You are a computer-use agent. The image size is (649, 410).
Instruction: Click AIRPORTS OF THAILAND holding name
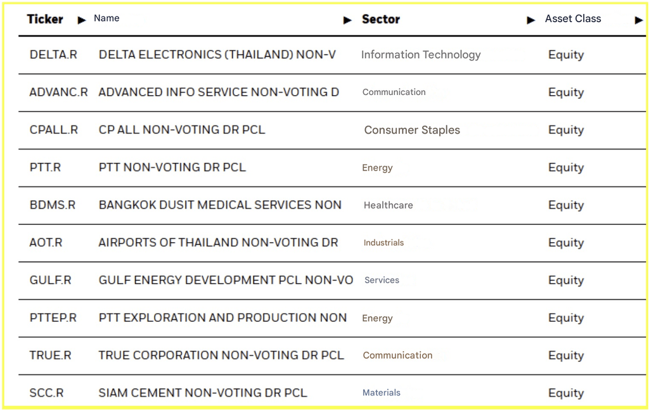point(218,242)
